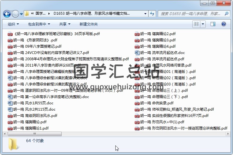Open the 包含到库中 menu
Screen dimensions: 233x155
point(39,24)
